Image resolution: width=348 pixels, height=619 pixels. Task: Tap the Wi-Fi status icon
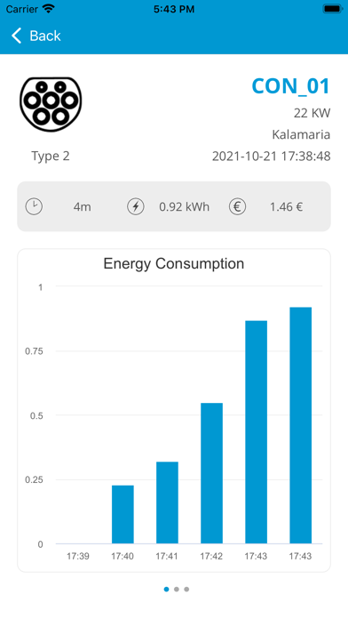click(49, 9)
